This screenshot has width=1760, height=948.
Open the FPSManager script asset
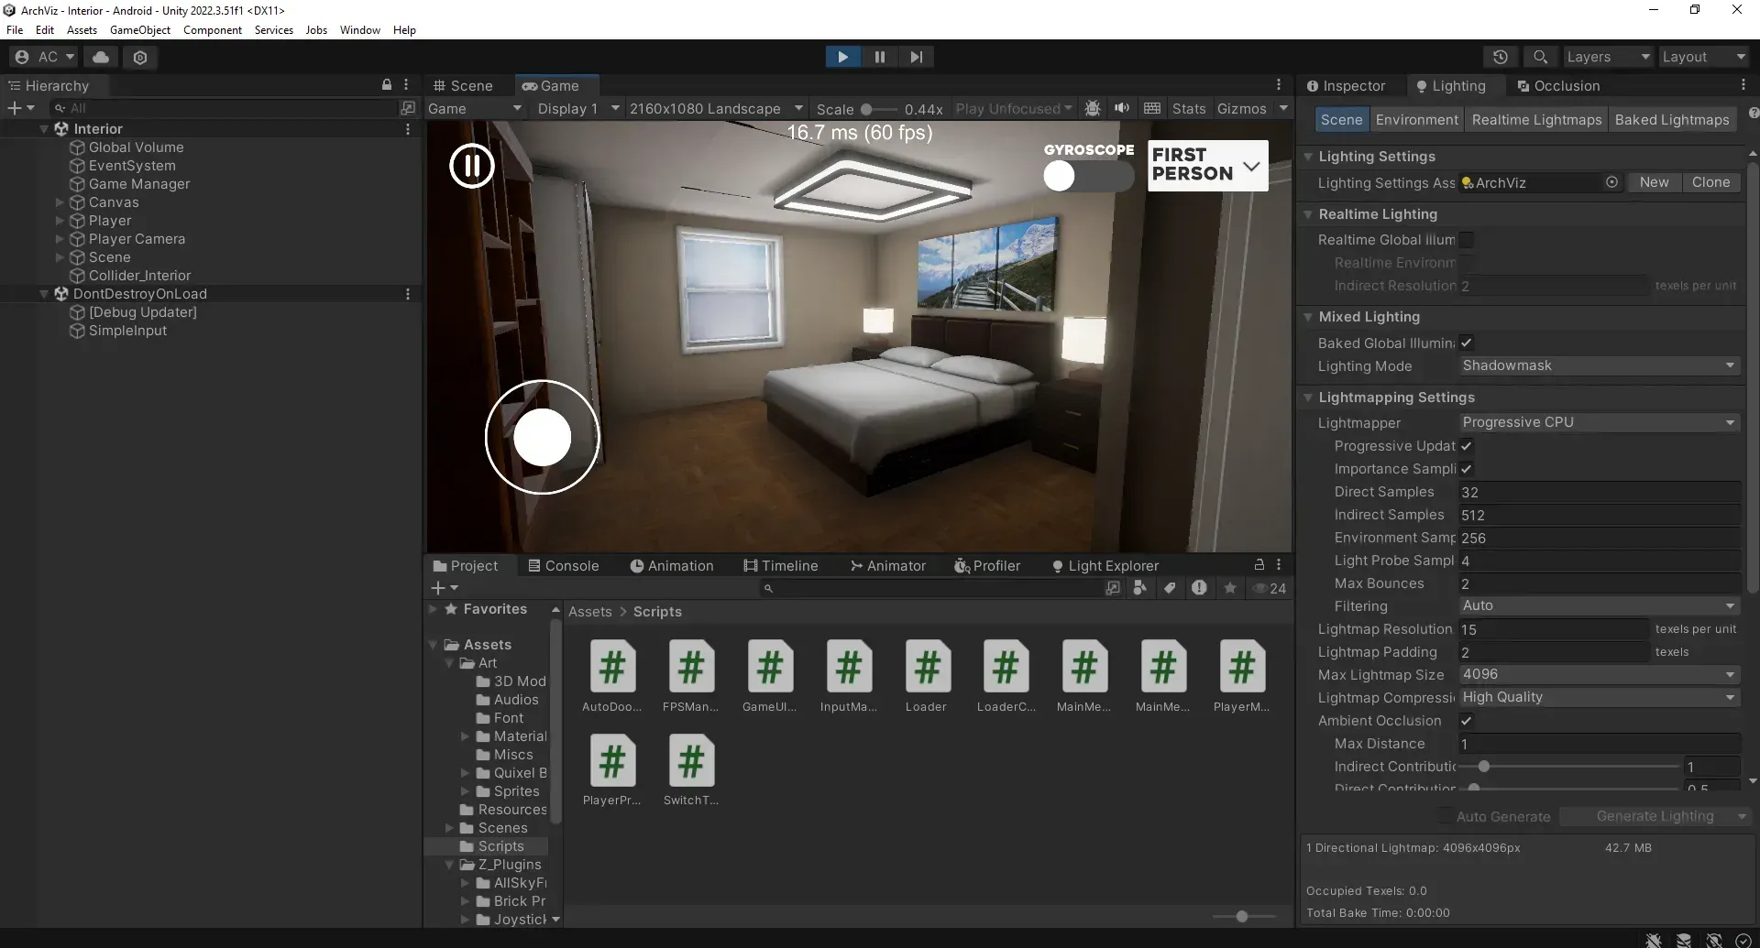pyautogui.click(x=690, y=676)
